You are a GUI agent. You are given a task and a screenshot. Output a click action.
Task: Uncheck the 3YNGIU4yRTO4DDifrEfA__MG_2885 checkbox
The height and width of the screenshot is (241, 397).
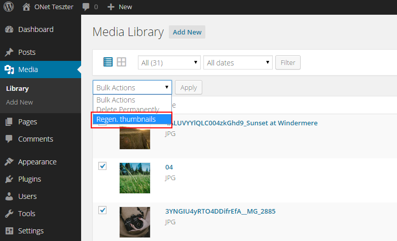tap(102, 210)
